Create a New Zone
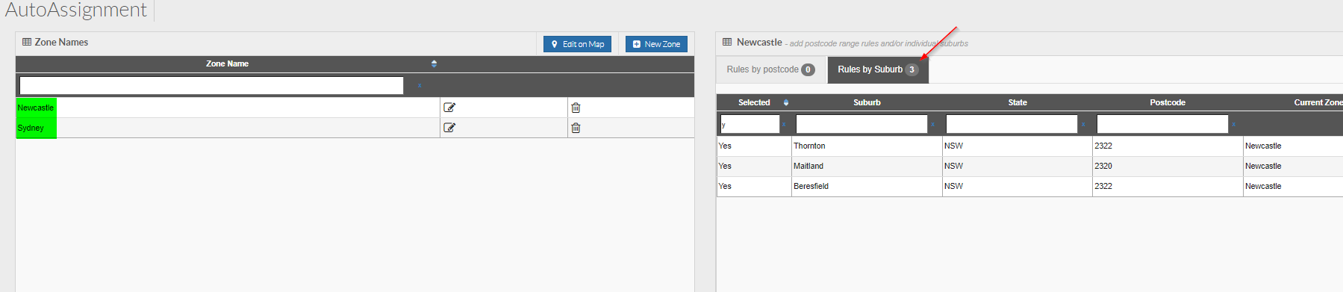Image resolution: width=1343 pixels, height=292 pixels. click(x=656, y=44)
